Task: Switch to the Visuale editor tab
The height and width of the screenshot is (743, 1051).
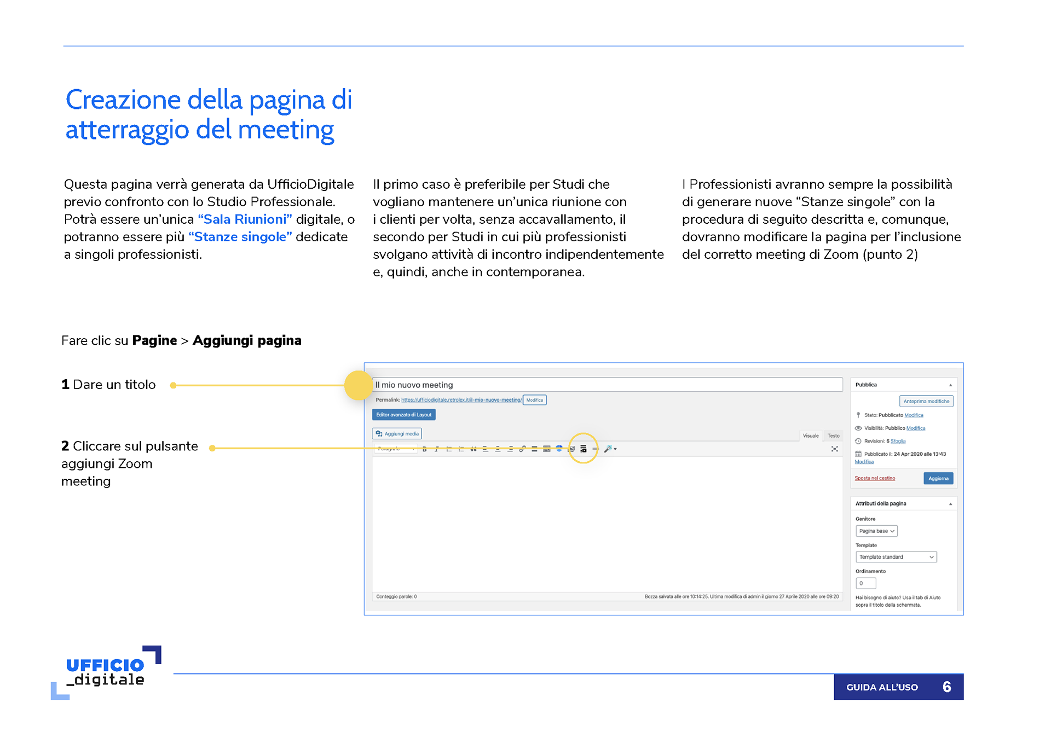Action: [x=810, y=436]
